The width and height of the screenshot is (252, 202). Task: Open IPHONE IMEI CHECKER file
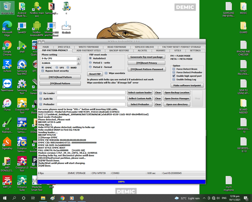pyautogui.click(x=243, y=48)
